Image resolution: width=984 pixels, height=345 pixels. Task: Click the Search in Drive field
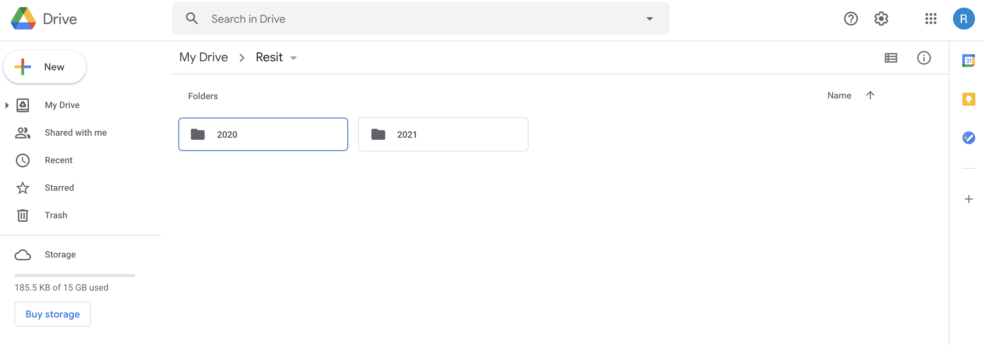421,19
